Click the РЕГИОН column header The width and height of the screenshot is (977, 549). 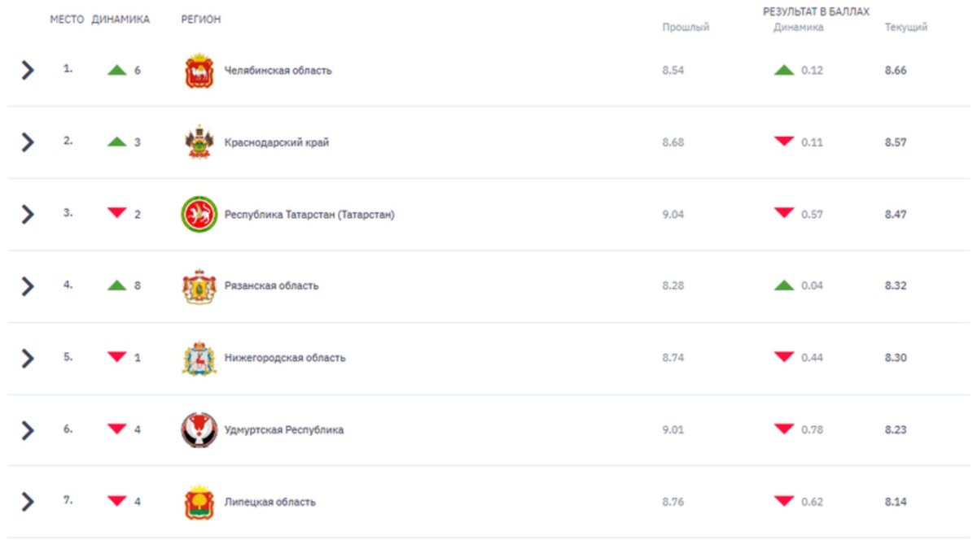point(200,20)
